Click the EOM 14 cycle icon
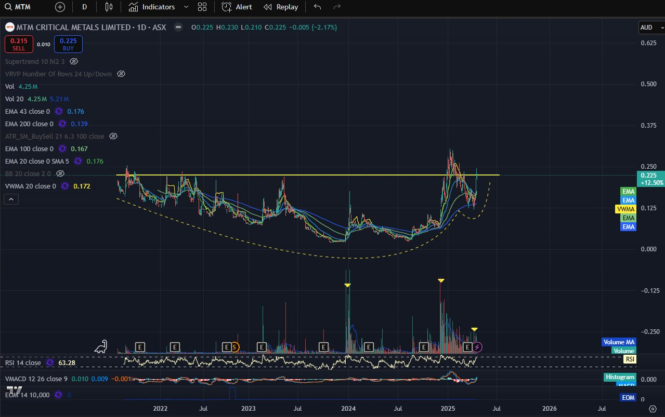The width and height of the screenshot is (665, 417). pos(58,395)
